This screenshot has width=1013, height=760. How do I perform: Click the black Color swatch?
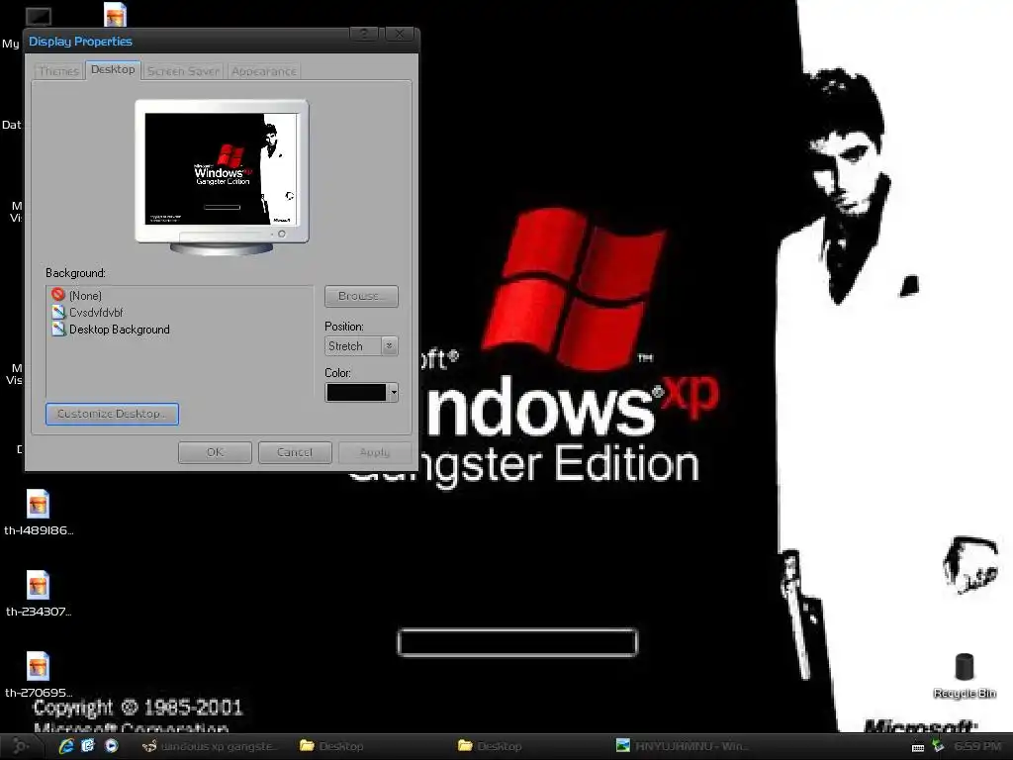pos(356,392)
